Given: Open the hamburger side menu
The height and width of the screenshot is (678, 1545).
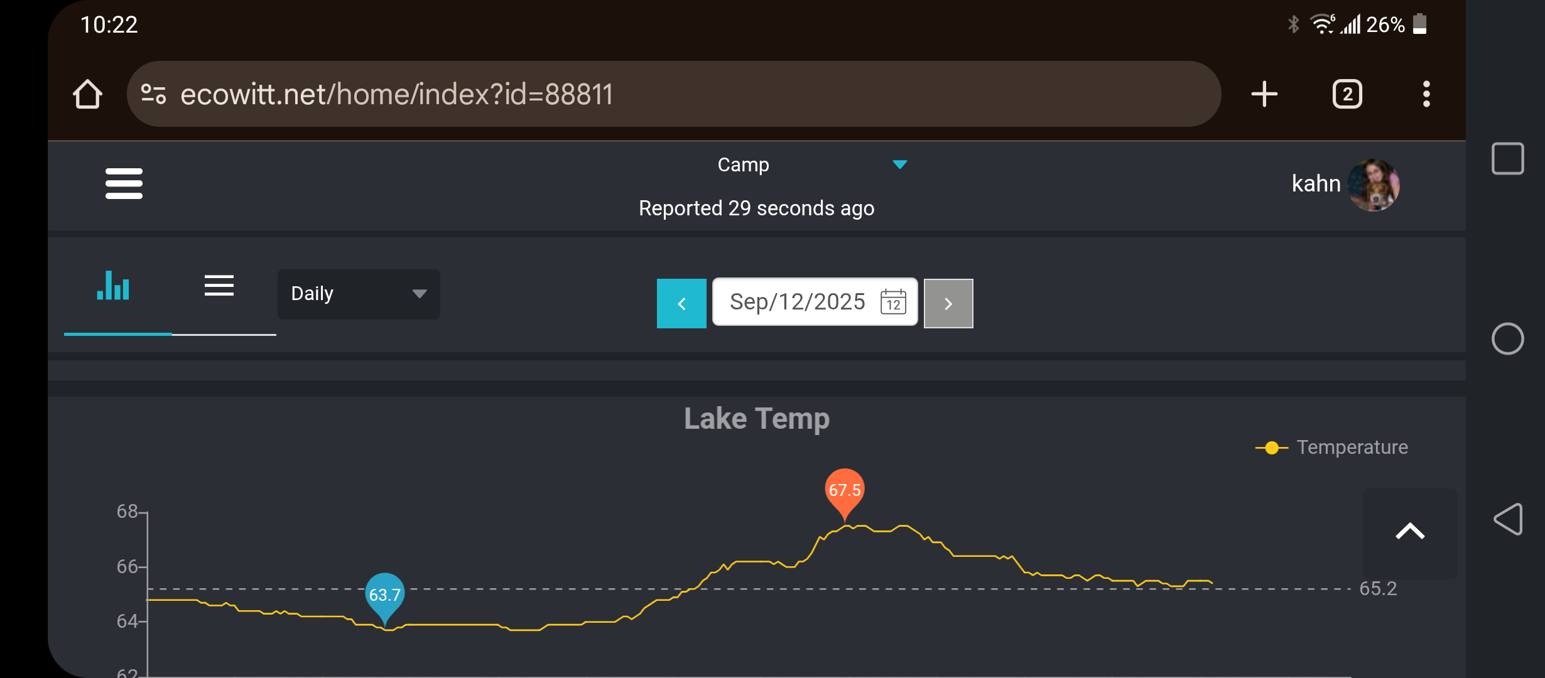Looking at the screenshot, I should click(x=124, y=183).
